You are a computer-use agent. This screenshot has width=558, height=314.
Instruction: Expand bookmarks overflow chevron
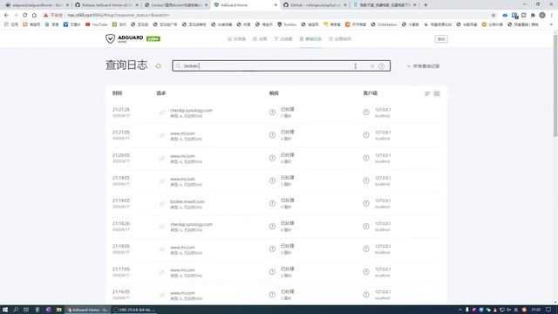(x=551, y=24)
